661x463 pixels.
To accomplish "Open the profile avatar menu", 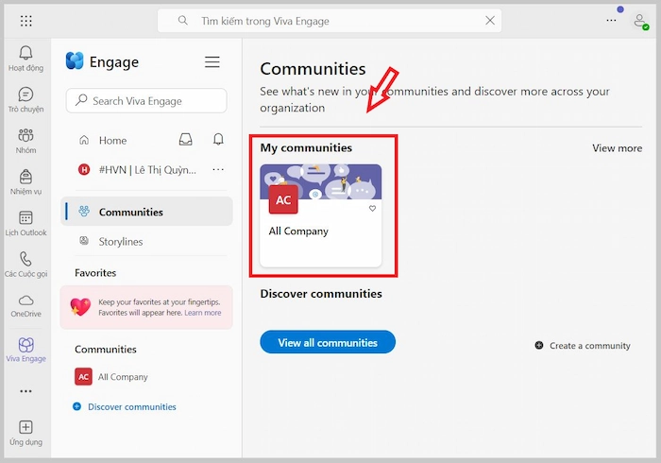I will 641,21.
